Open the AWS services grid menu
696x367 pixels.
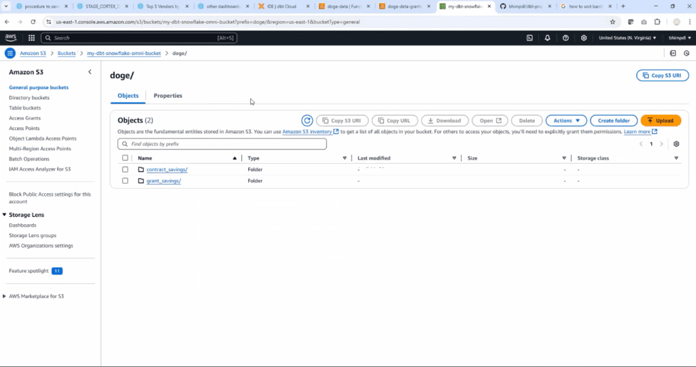[31, 38]
